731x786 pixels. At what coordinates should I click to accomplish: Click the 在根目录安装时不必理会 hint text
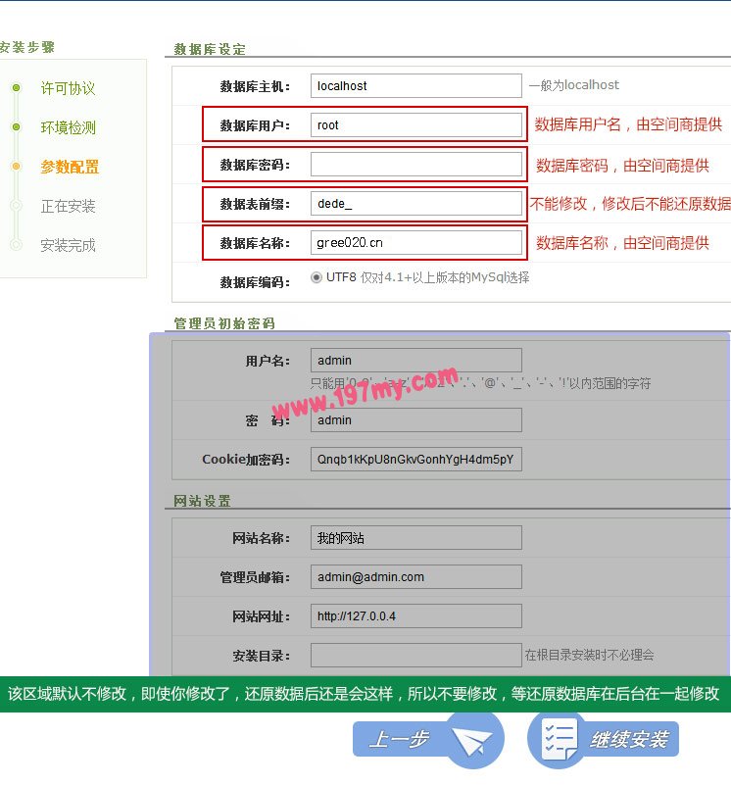coord(589,655)
